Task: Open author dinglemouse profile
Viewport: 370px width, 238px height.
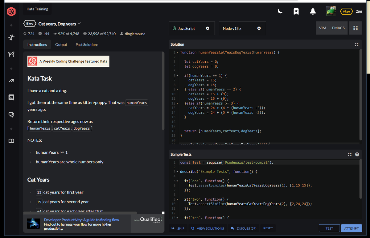Action: tap(133, 34)
